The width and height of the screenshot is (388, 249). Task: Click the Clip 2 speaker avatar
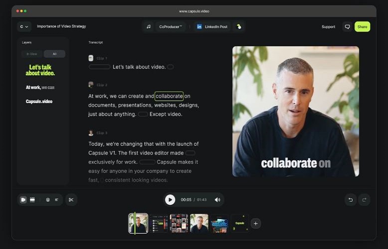point(91,85)
